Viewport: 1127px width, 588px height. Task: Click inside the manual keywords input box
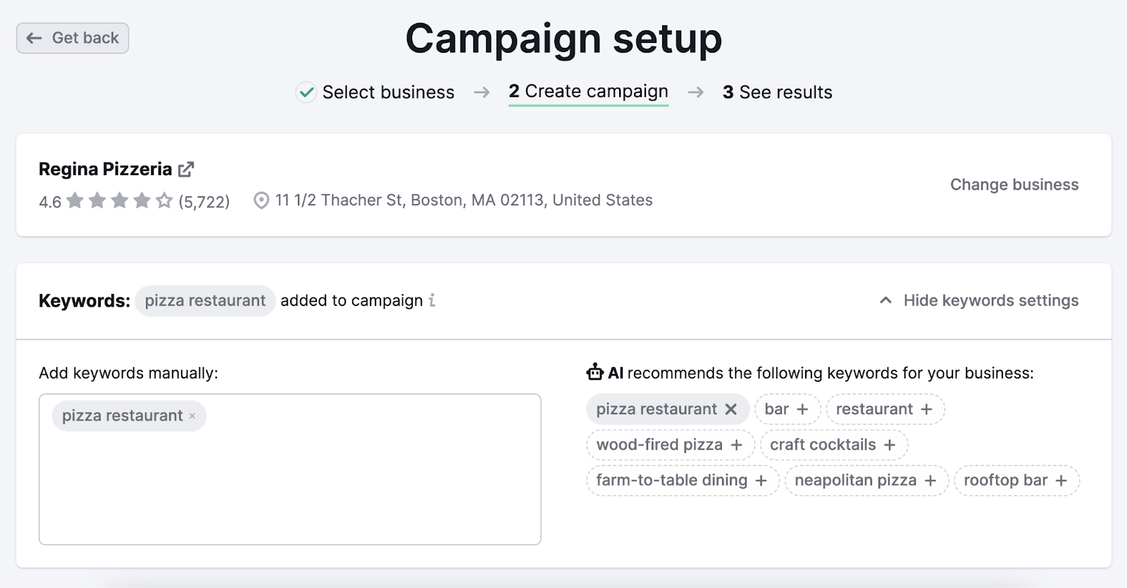point(290,485)
